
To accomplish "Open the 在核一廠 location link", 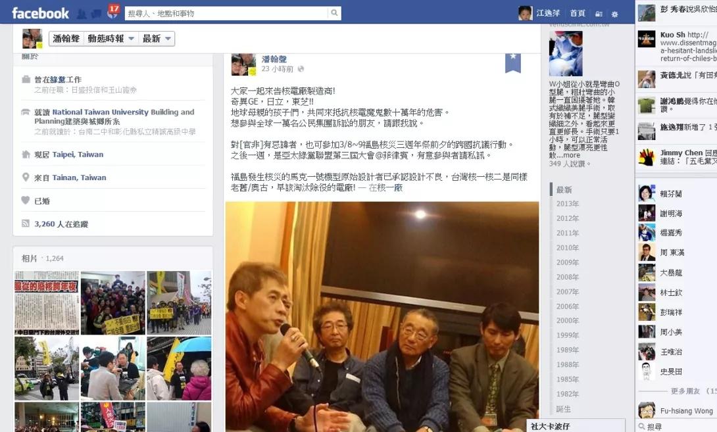I will point(385,188).
